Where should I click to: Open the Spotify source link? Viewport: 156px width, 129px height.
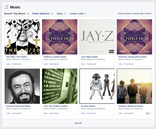(136, 13)
